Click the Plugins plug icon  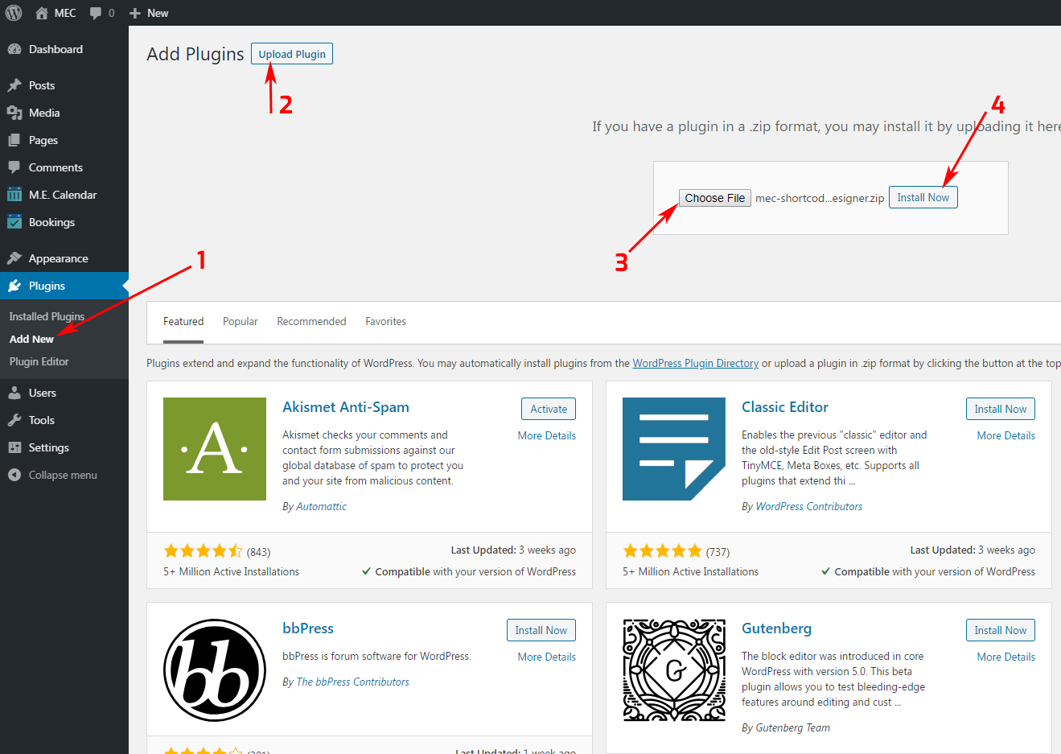click(x=14, y=286)
